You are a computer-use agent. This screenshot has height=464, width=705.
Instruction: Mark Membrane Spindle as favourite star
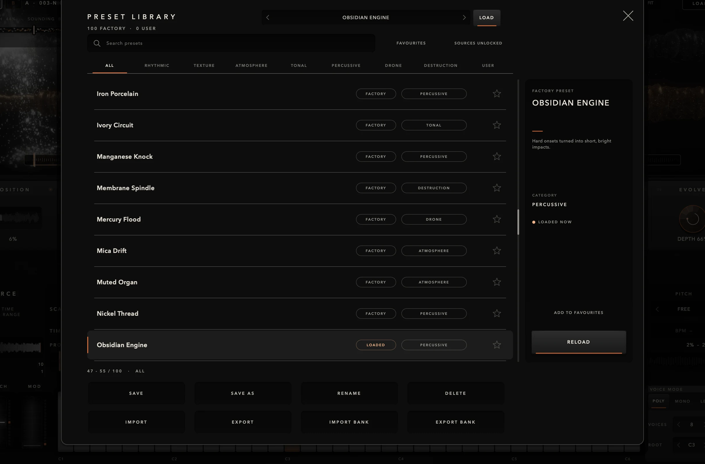pos(497,188)
